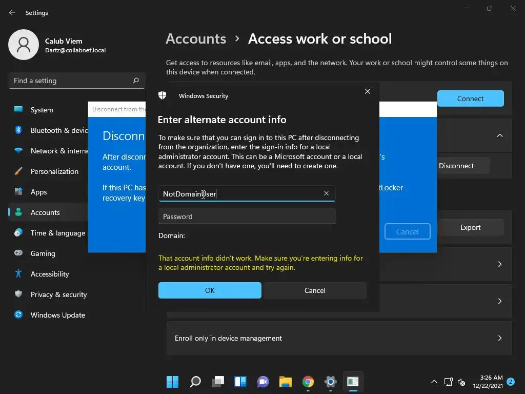Cancel the blue Disconnect dialog
The height and width of the screenshot is (394, 525).
[x=408, y=231]
